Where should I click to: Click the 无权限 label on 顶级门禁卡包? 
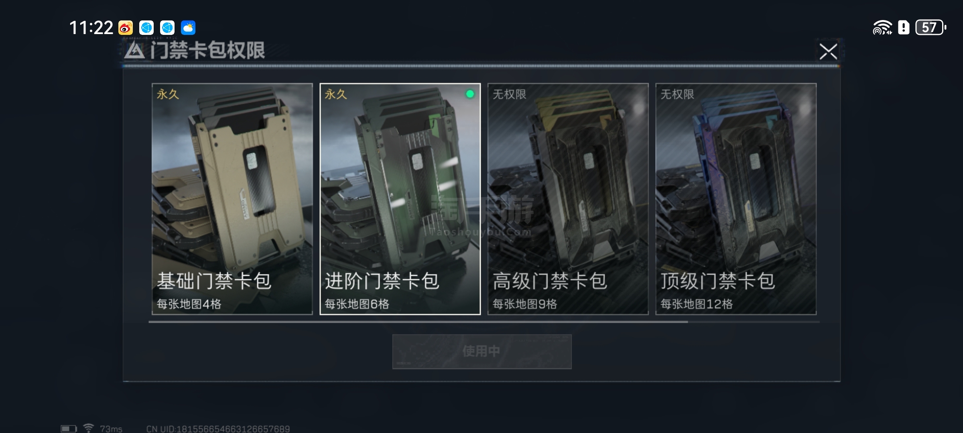click(677, 94)
